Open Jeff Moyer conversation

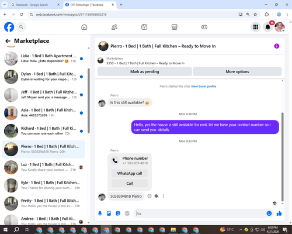click(x=43, y=95)
